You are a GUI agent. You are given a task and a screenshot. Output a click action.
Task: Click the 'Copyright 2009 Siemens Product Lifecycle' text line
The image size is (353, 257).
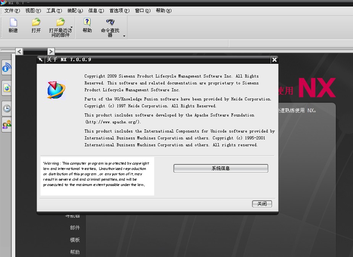172,76
